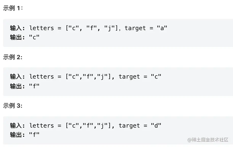Click the 示例 1 heading
Screen dimensions: 233x147
click(13, 8)
